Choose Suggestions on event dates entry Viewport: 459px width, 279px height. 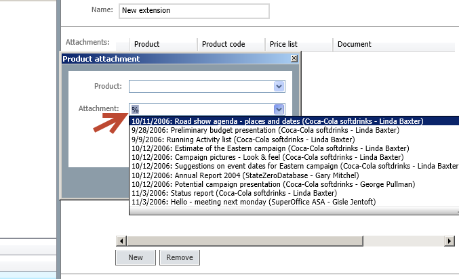pos(294,166)
